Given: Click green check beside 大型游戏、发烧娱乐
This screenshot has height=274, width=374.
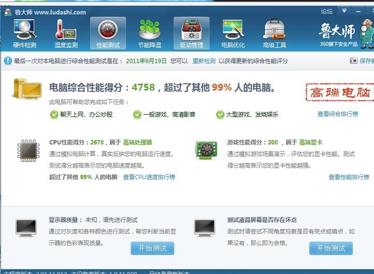Looking at the screenshot, I should click(x=220, y=115).
